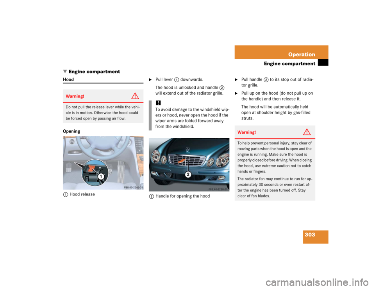Viewport: 375px width, 289px height.
Task: Select text 'To help prevent personal injury'
Action: tap(264, 143)
